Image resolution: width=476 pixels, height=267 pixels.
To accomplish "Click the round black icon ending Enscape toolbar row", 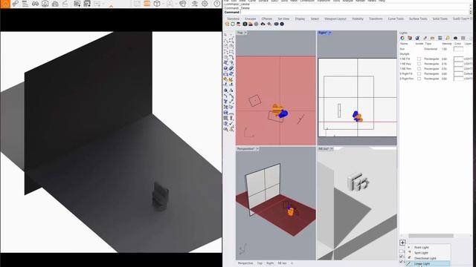I will 282,24.
